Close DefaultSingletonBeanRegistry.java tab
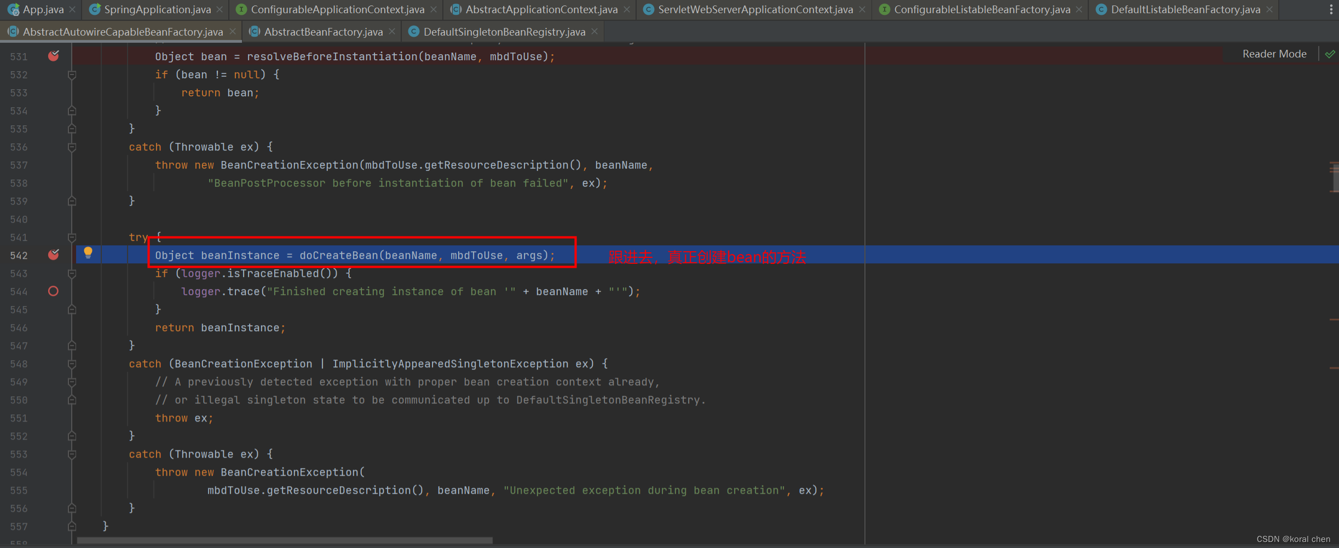This screenshot has width=1339, height=548. tap(595, 32)
